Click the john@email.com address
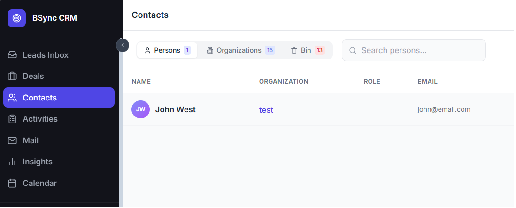Viewport: 516px width, 208px height. (x=444, y=109)
